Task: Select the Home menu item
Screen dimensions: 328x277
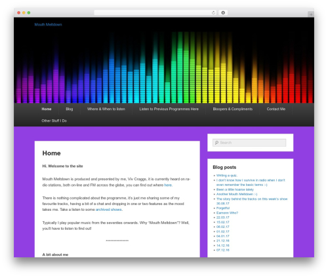Action: click(x=47, y=109)
